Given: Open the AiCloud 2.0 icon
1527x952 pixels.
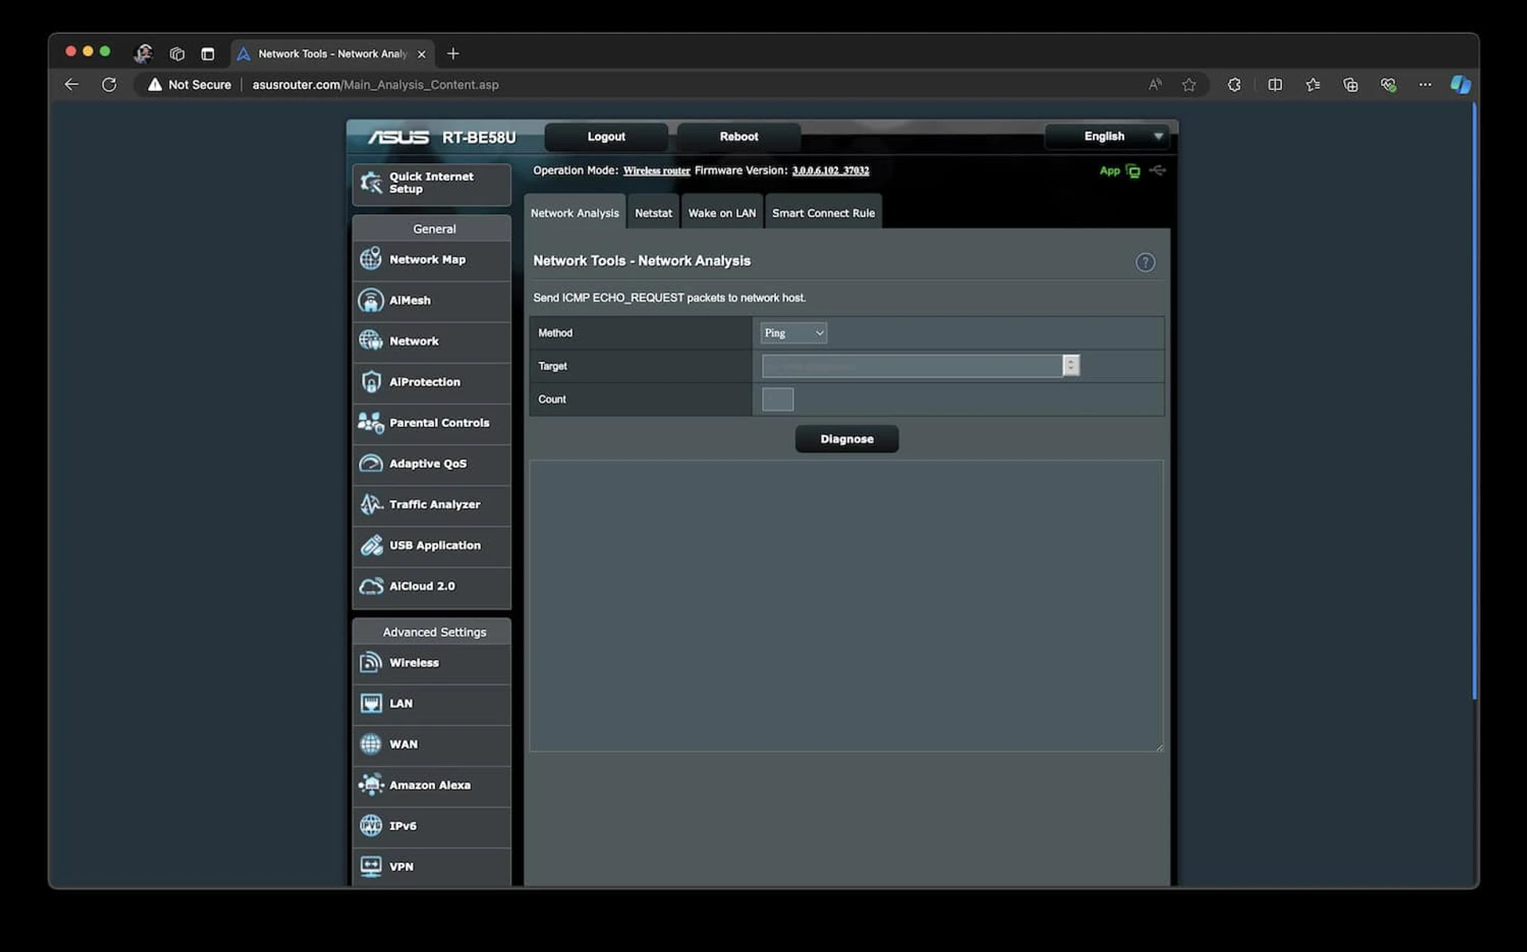Looking at the screenshot, I should [371, 586].
